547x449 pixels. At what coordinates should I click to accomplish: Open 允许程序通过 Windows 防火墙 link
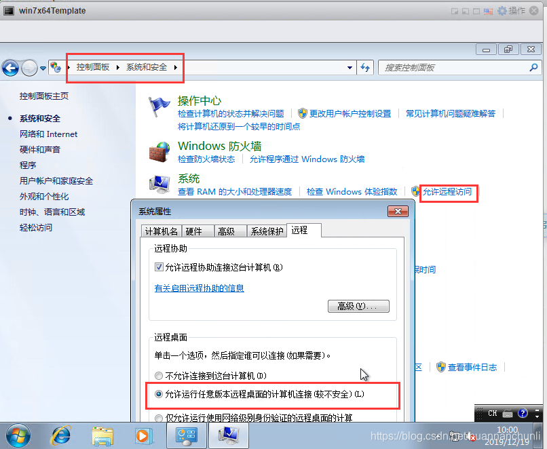point(307,159)
